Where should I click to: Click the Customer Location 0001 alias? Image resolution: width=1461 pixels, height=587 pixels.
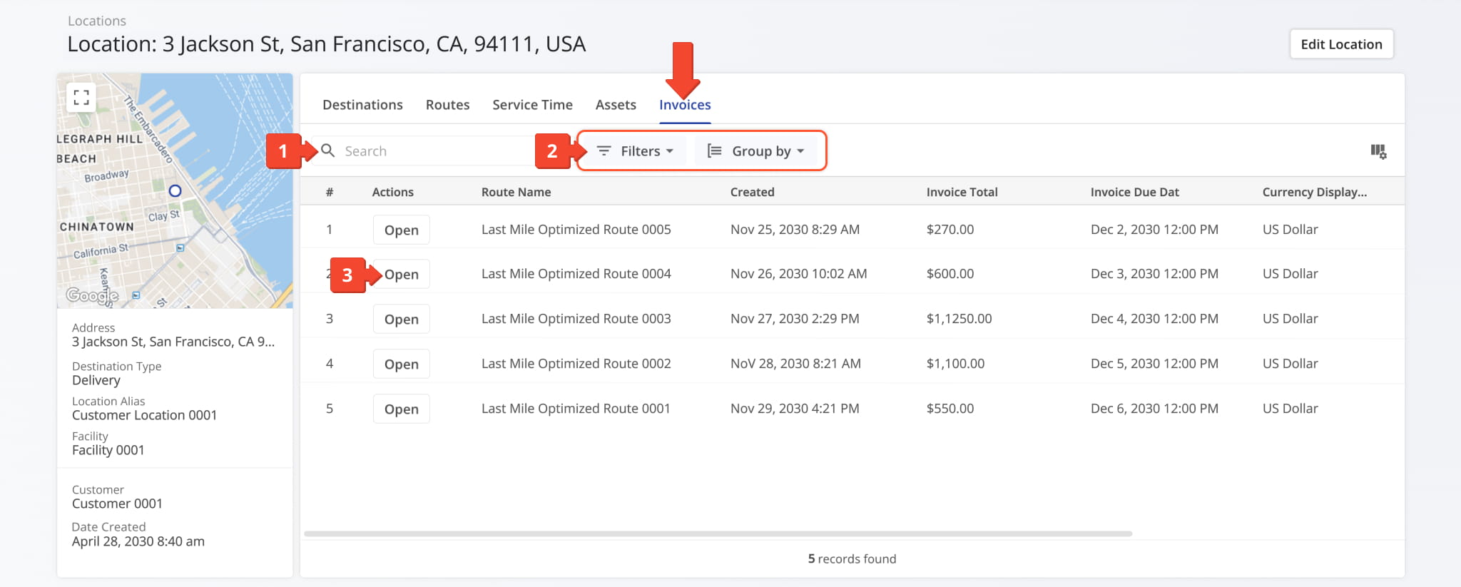[144, 415]
